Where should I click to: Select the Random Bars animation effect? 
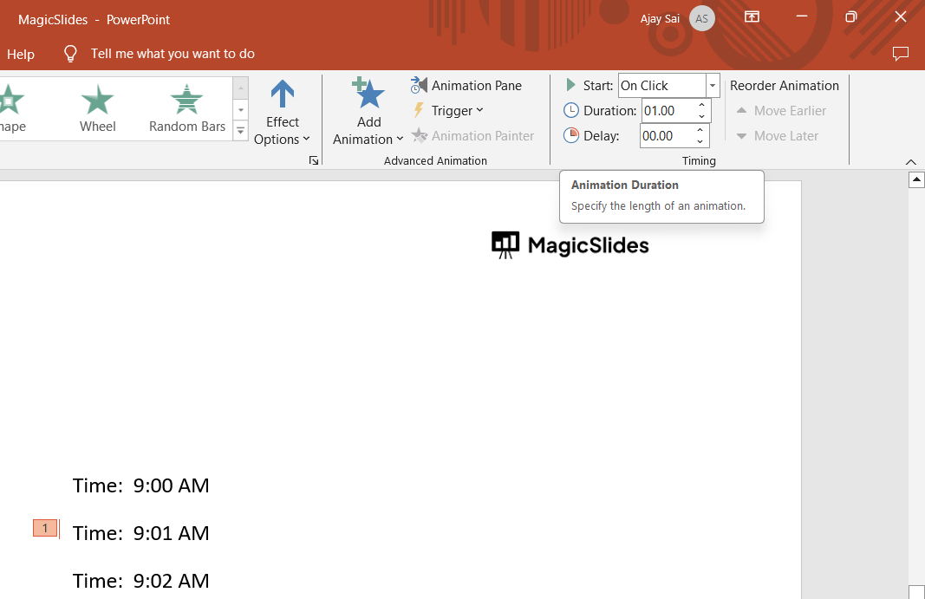click(x=187, y=108)
